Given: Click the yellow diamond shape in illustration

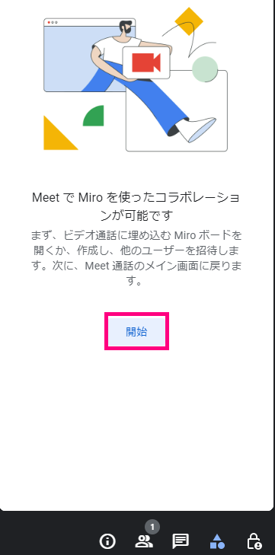Looking at the screenshot, I should click(x=189, y=21).
